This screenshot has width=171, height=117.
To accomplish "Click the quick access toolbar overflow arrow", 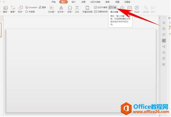I will click(4, 2).
